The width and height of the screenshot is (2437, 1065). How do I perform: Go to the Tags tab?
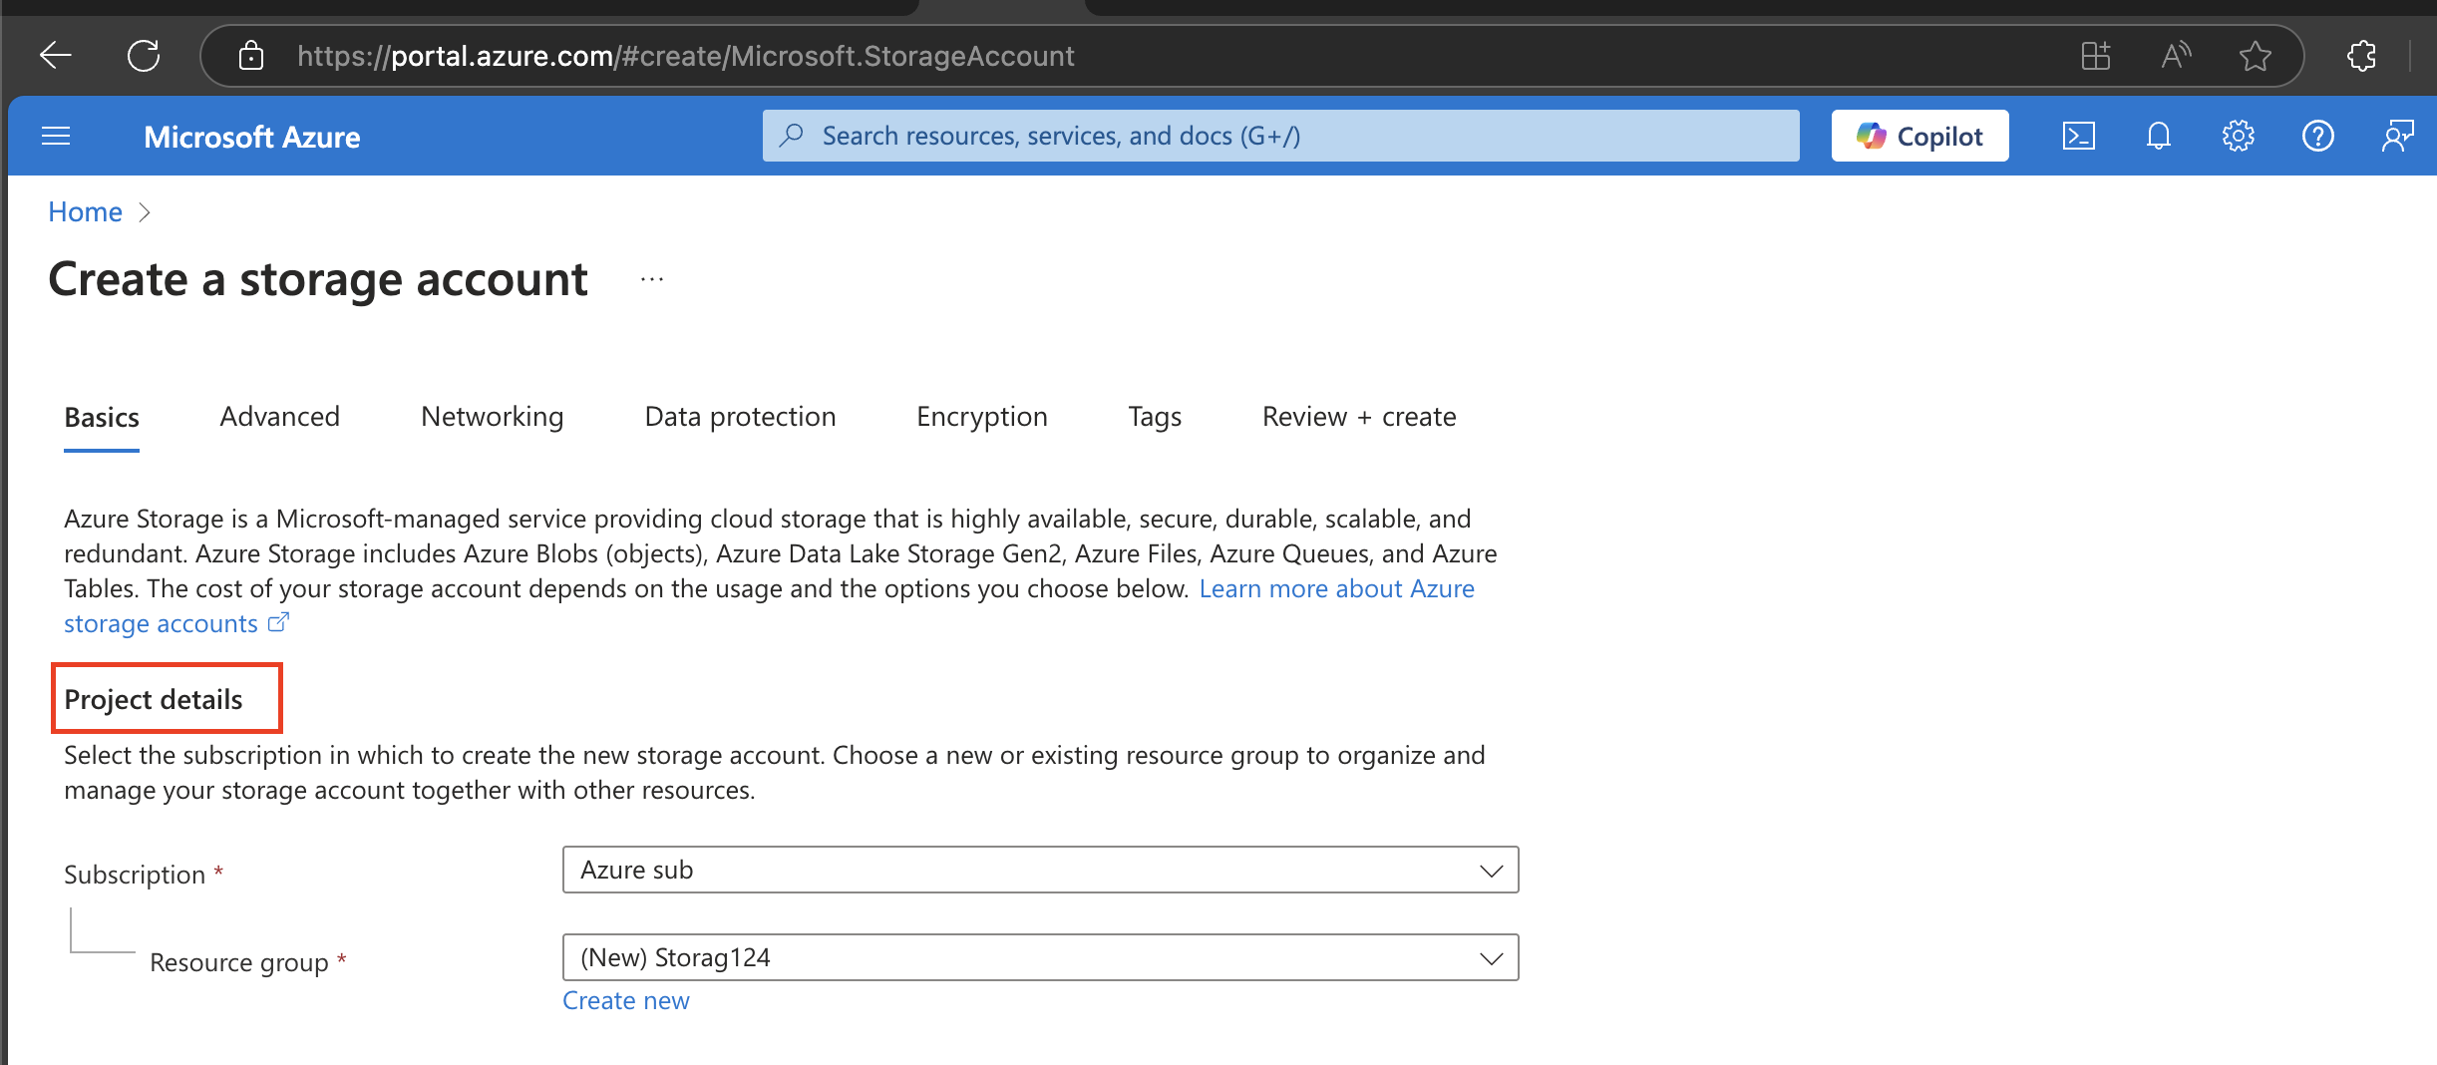pos(1155,417)
